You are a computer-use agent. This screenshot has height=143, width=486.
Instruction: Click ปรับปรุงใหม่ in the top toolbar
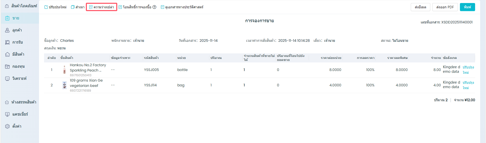[55, 7]
